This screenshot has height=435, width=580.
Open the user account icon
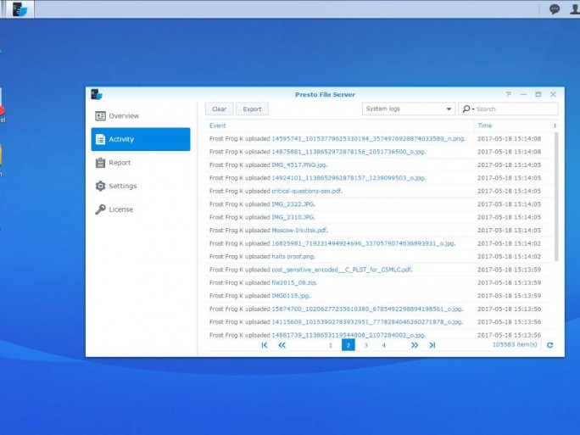(x=574, y=8)
